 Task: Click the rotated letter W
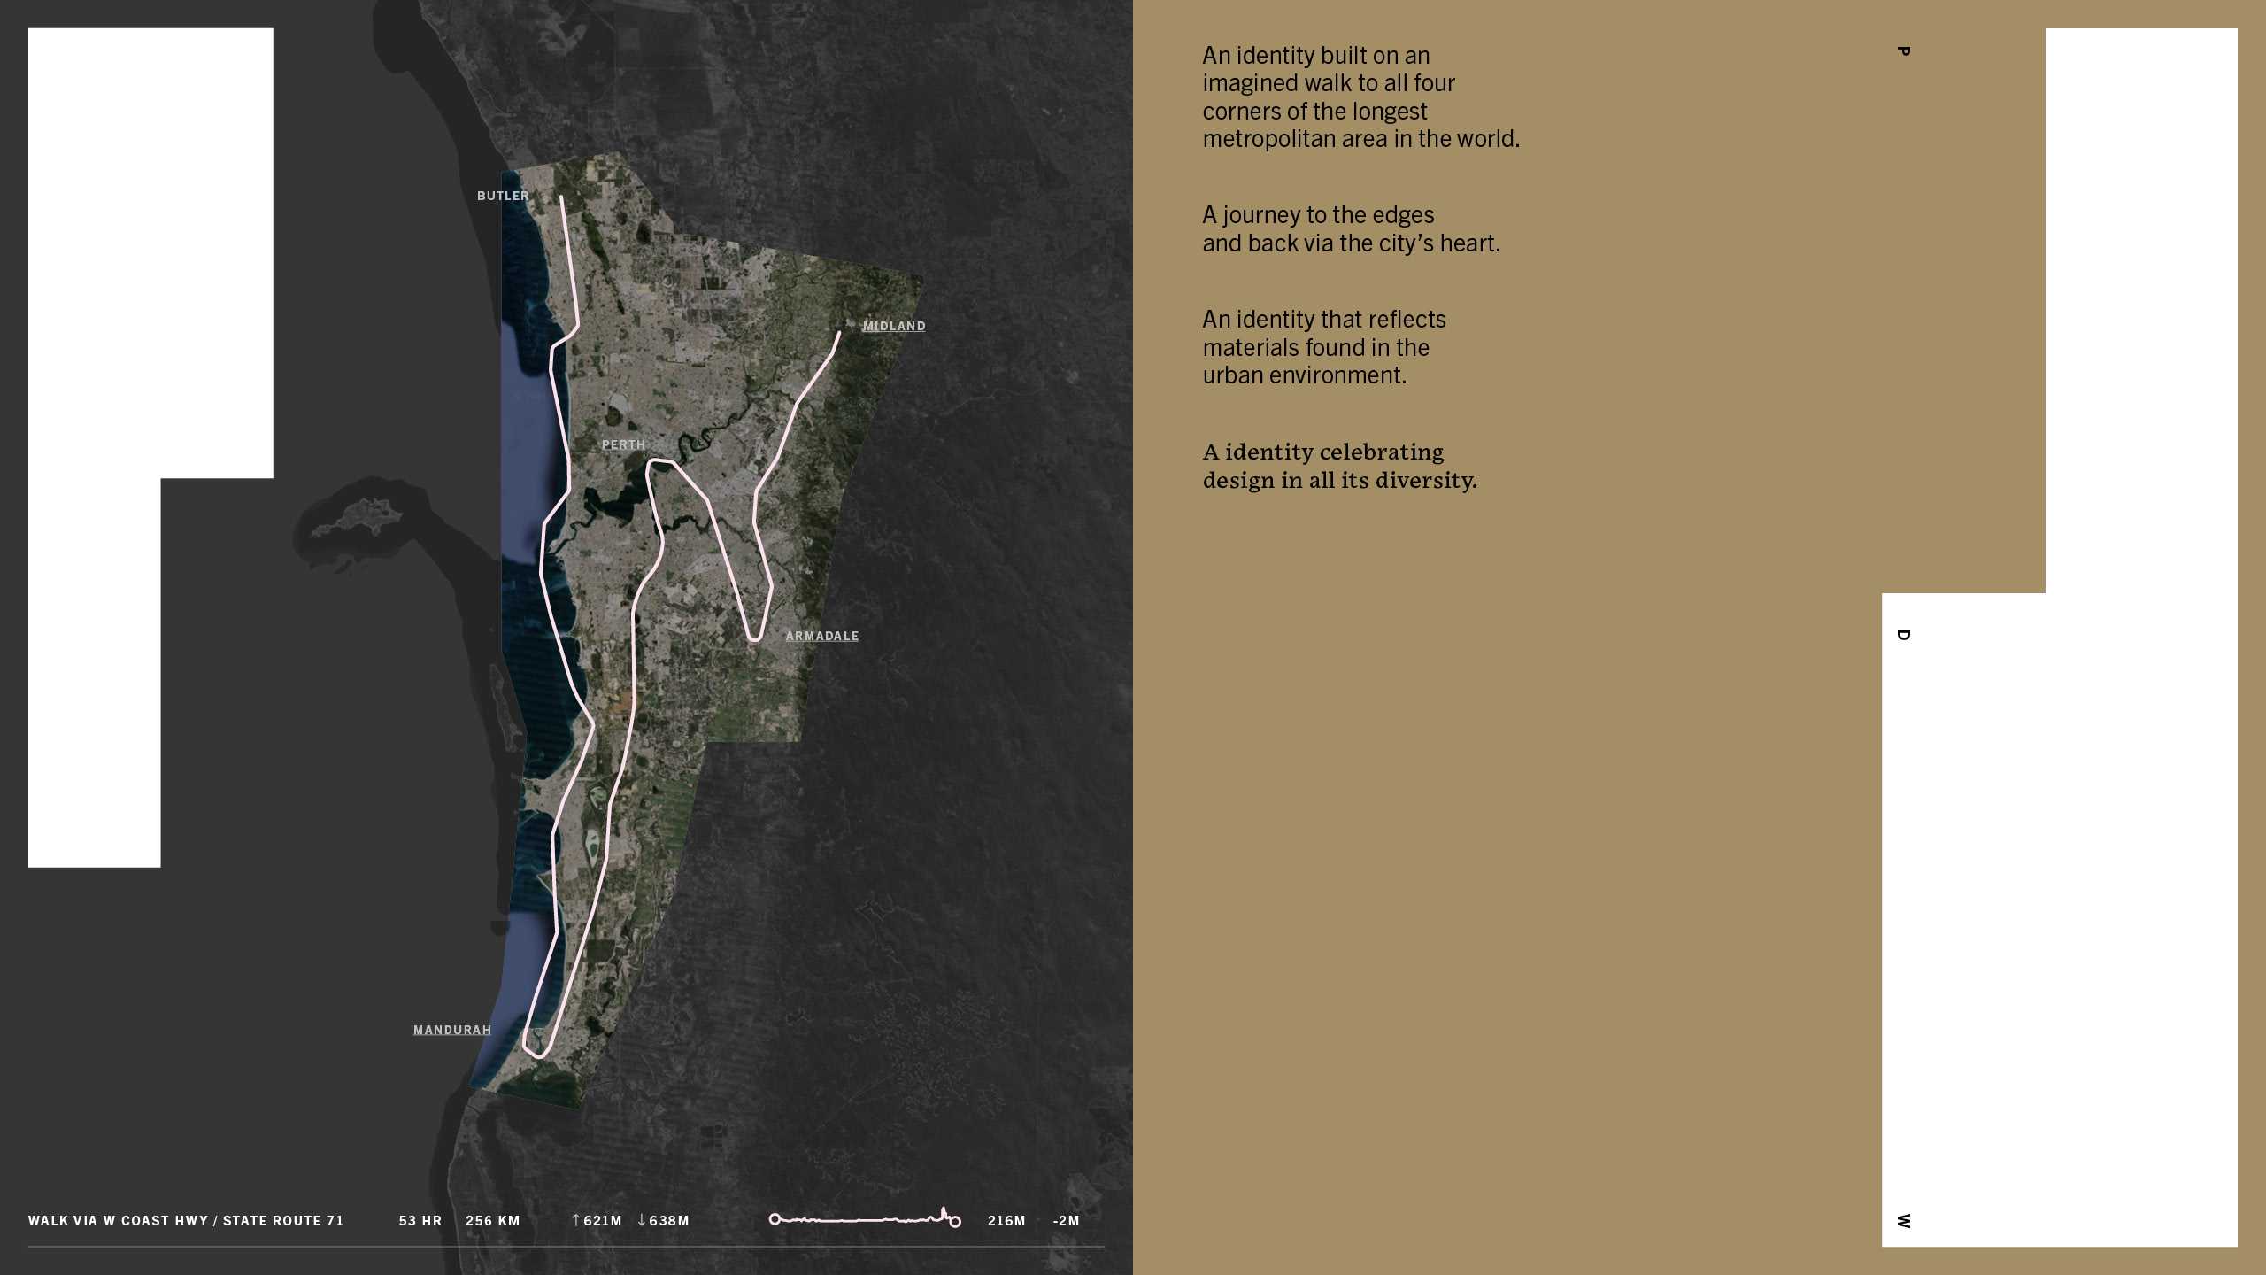pos(1903,1221)
